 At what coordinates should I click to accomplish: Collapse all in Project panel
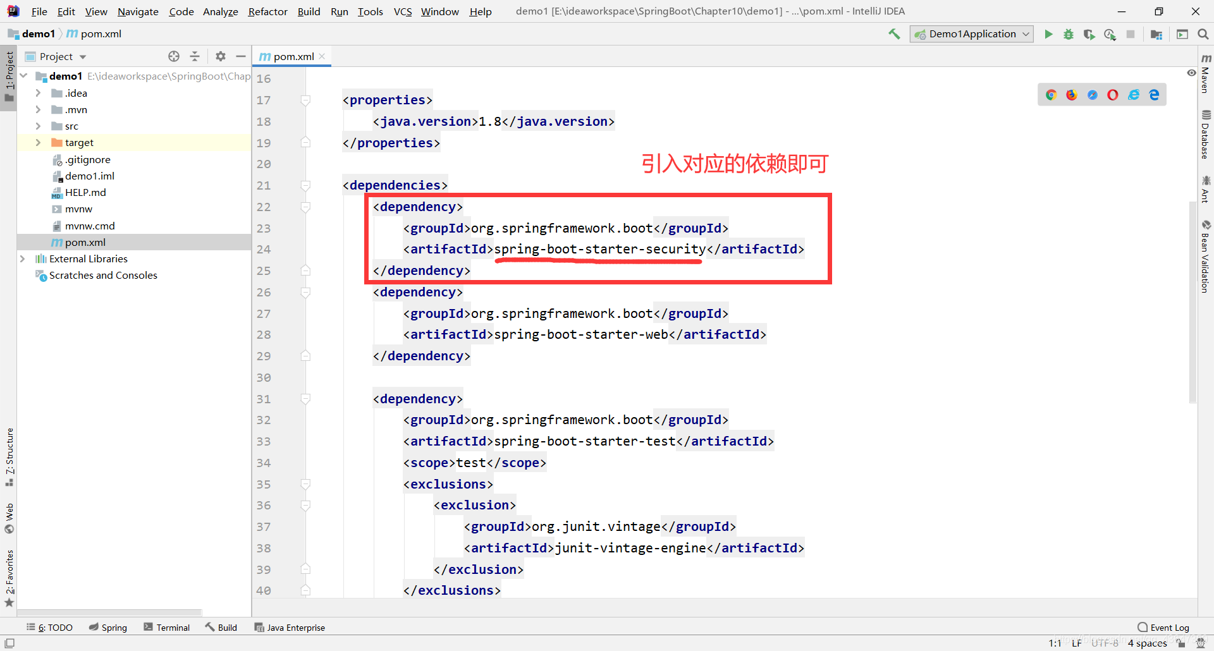(195, 56)
